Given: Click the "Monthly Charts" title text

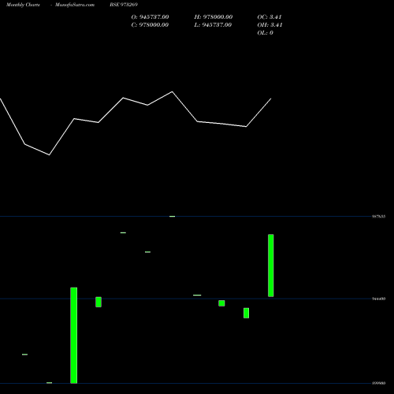Looking at the screenshot, I should [23, 5].
